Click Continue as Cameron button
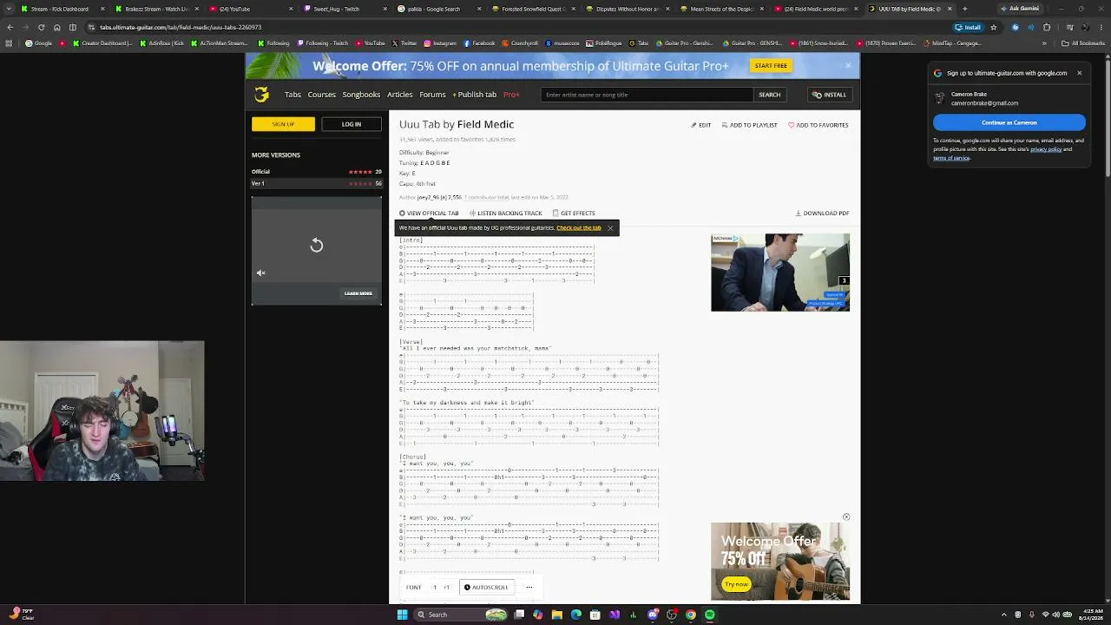The height and width of the screenshot is (625, 1111). [1009, 122]
